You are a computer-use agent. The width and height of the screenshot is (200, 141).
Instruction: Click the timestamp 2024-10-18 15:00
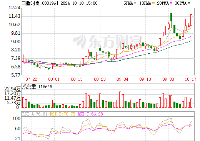(79, 3)
